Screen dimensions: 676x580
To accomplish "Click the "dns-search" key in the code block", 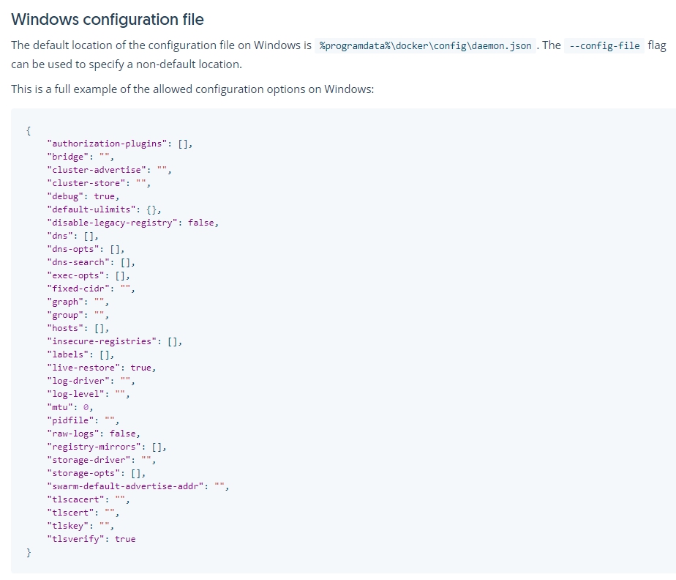I will pos(77,262).
